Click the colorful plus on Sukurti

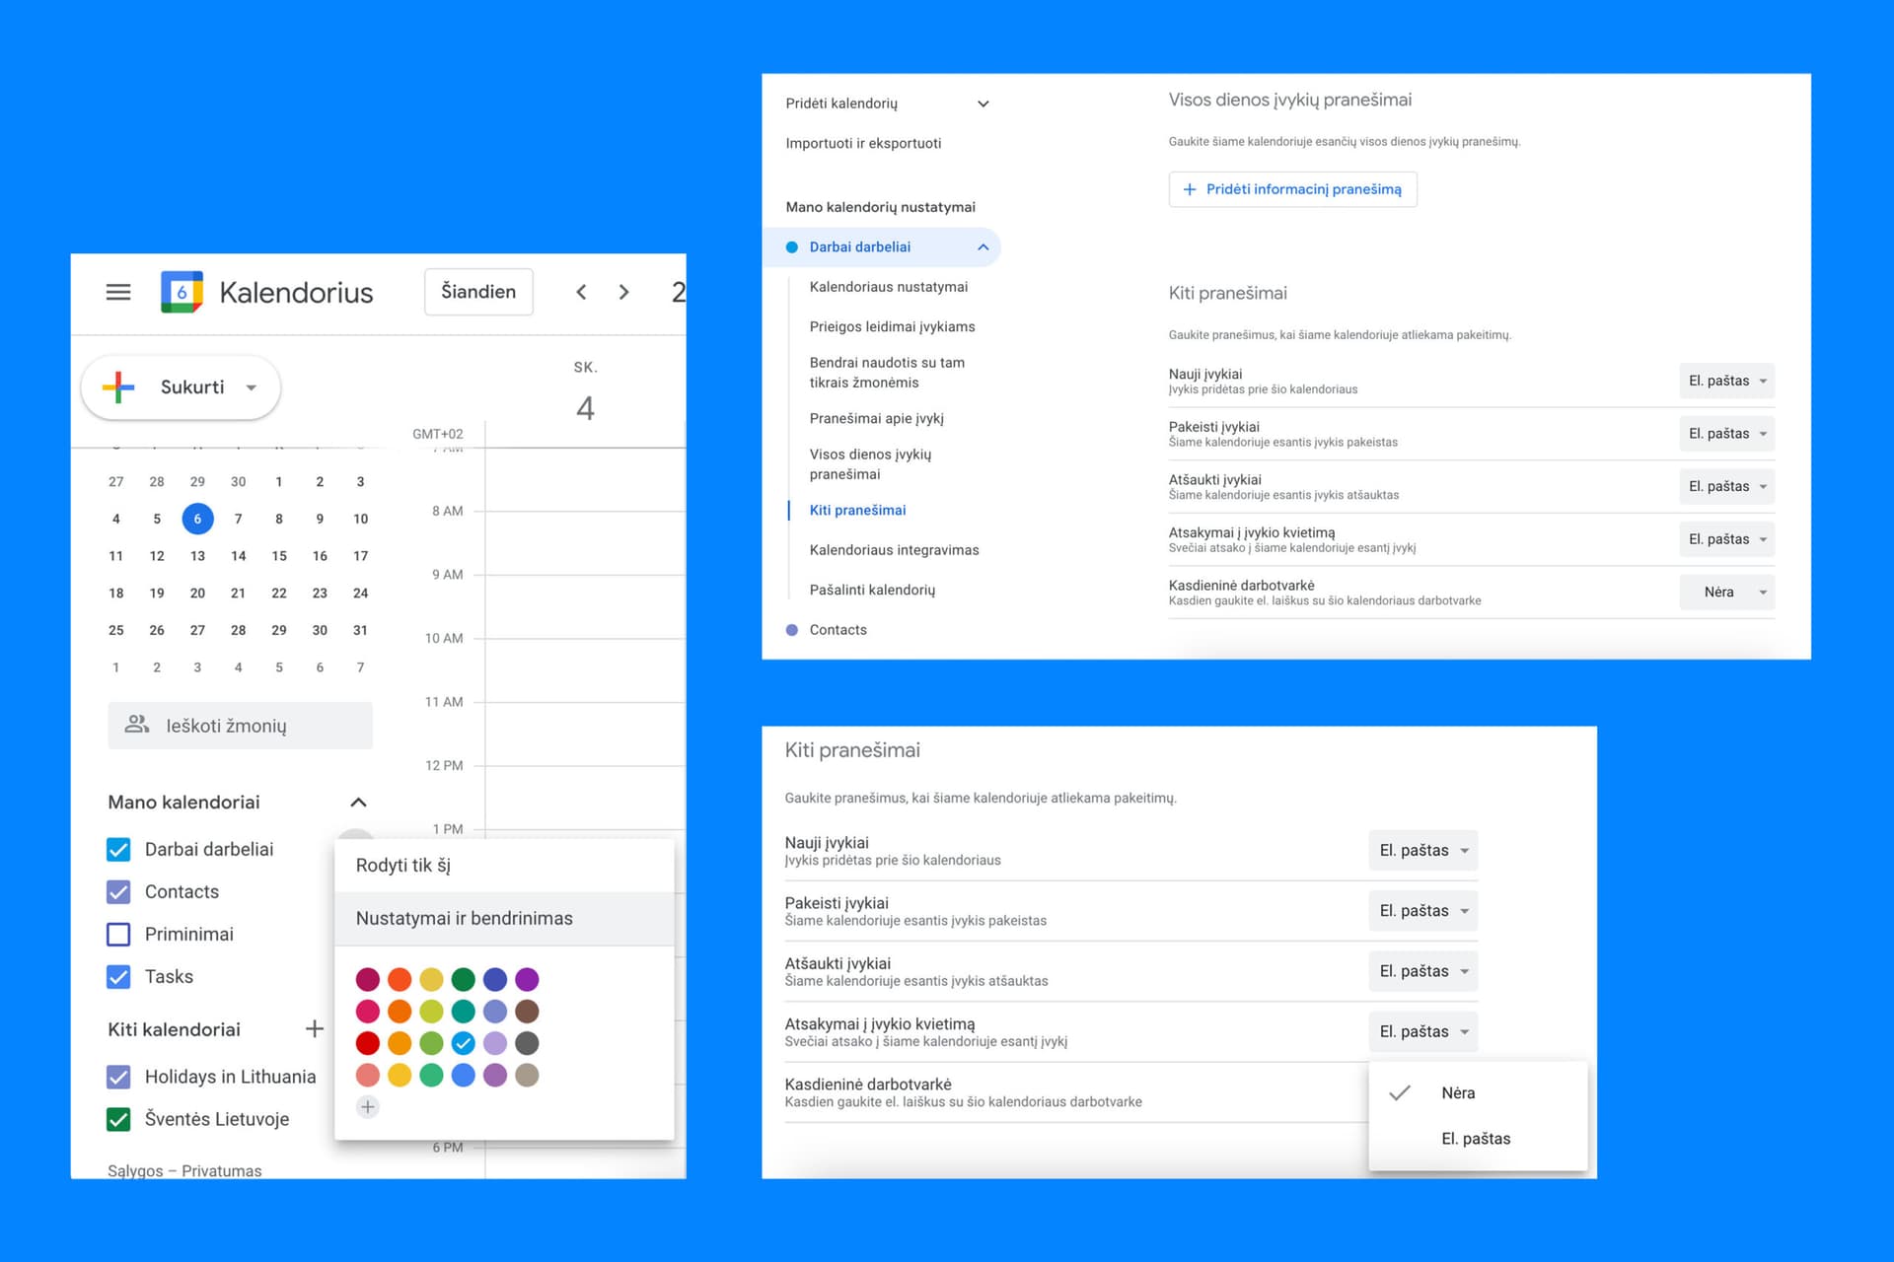(x=118, y=387)
